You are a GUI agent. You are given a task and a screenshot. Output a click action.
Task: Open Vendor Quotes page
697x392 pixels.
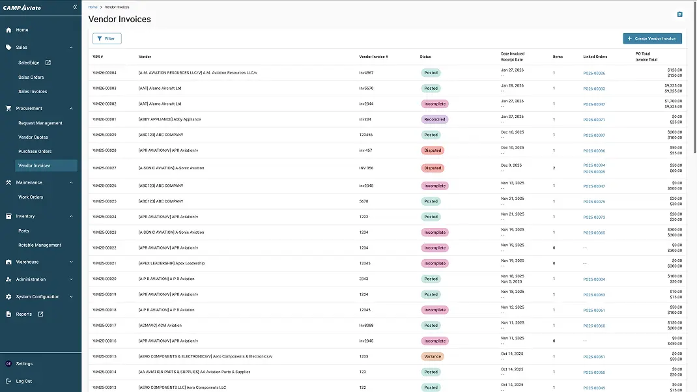click(x=33, y=137)
